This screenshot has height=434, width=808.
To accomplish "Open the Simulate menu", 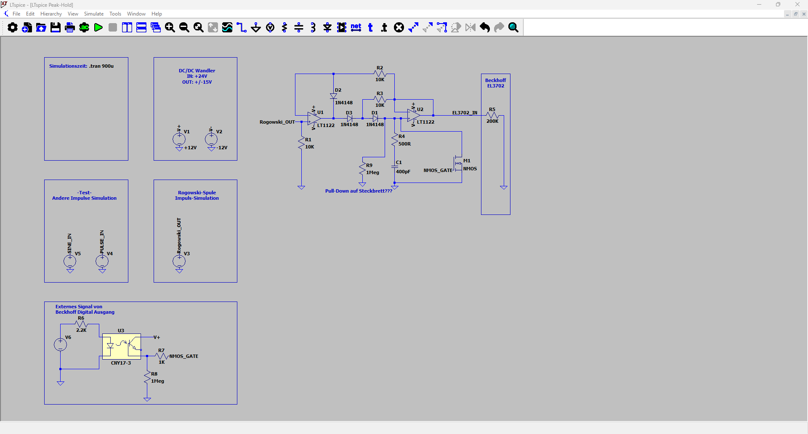I will coord(93,14).
